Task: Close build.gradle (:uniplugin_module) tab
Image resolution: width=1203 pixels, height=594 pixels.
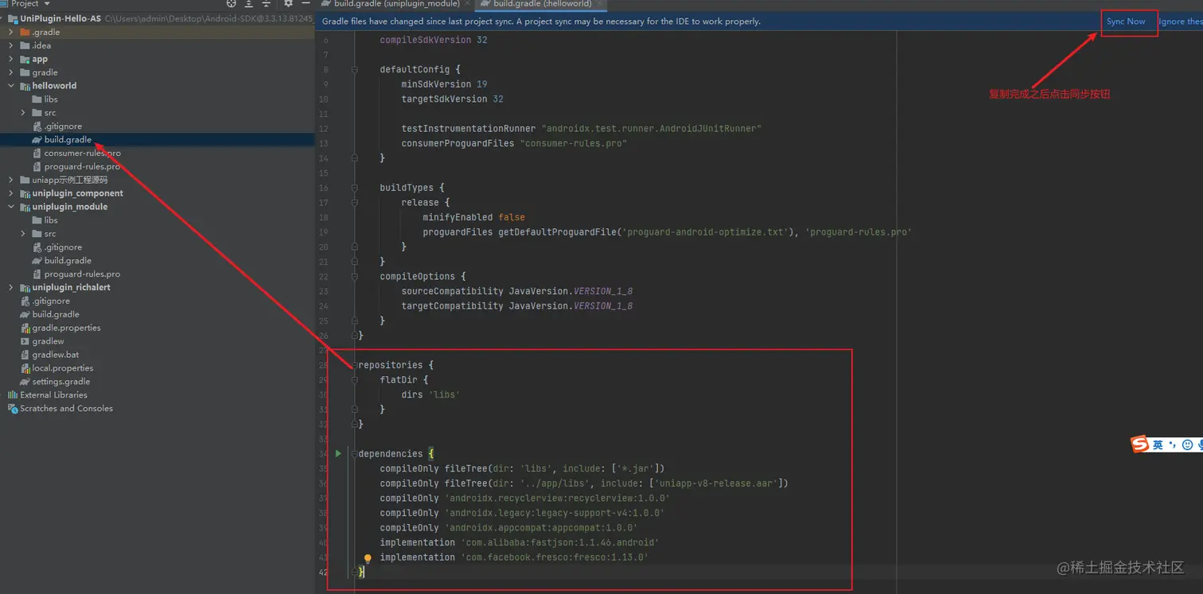Action: point(468,4)
